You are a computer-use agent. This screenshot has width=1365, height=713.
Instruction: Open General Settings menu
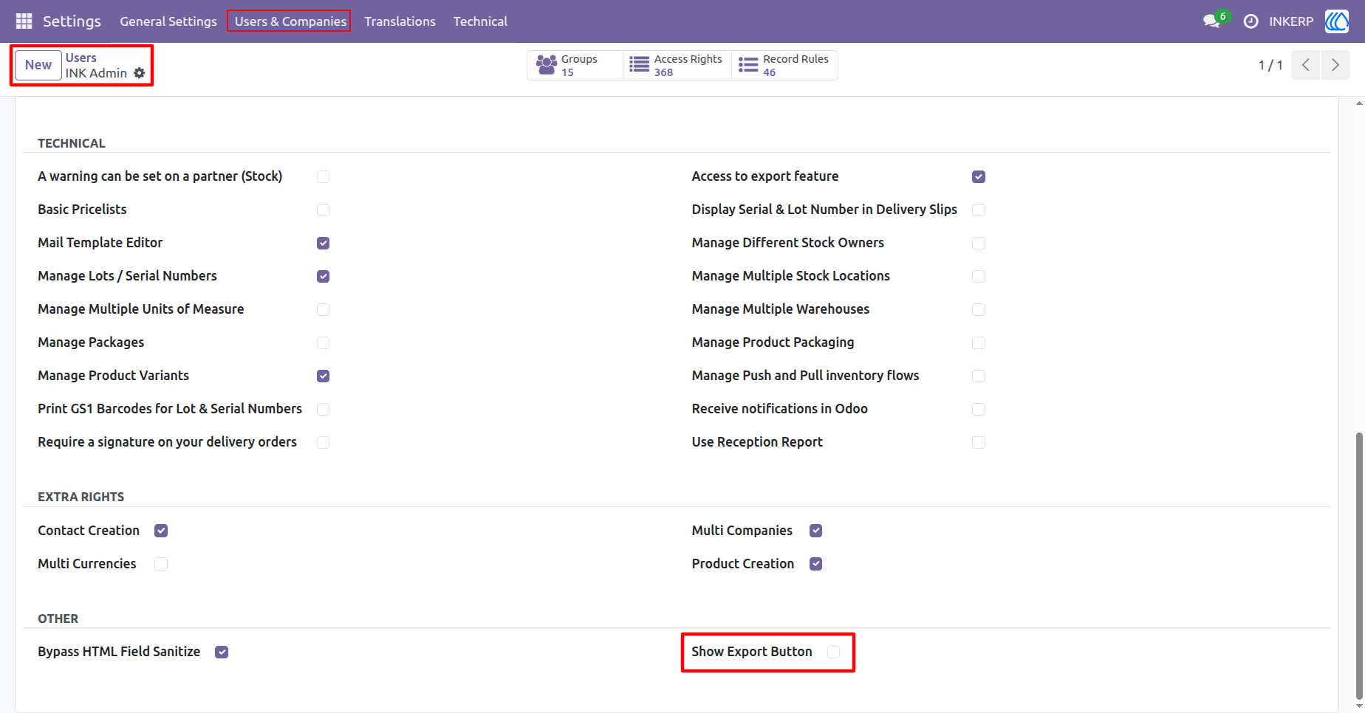pos(168,21)
